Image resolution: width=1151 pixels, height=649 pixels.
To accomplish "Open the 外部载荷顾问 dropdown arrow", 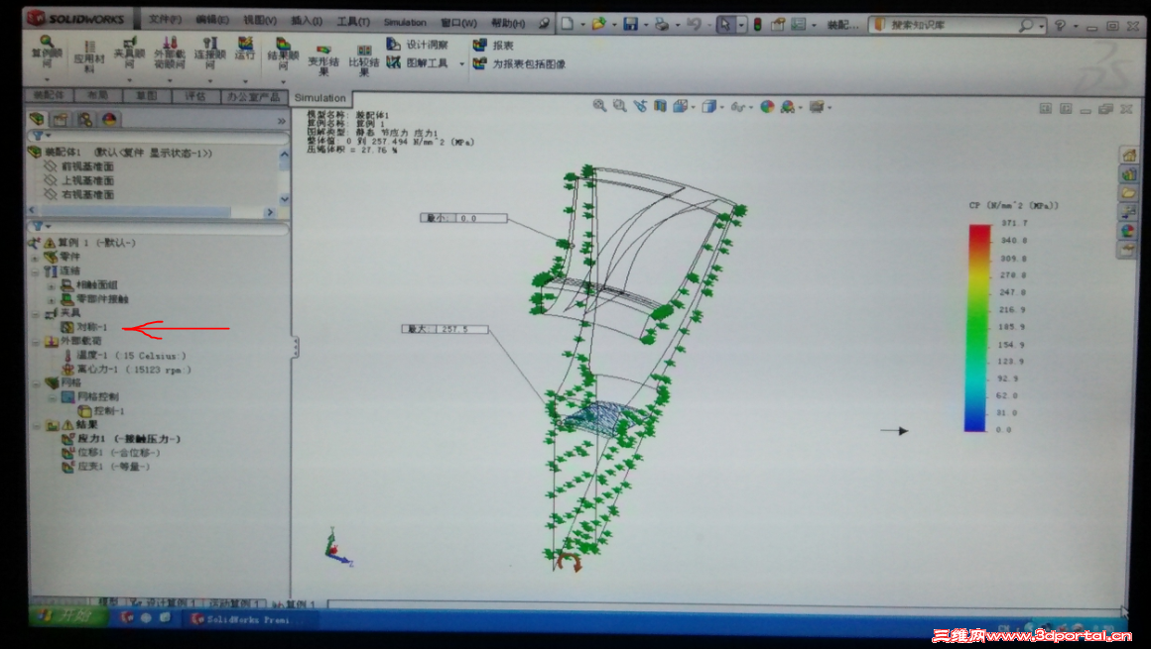I will coord(170,80).
